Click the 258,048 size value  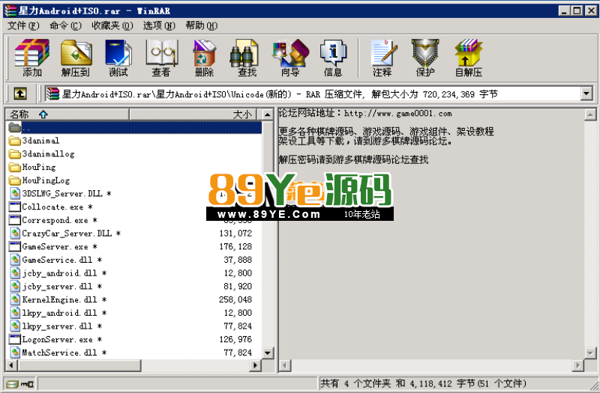pyautogui.click(x=235, y=300)
